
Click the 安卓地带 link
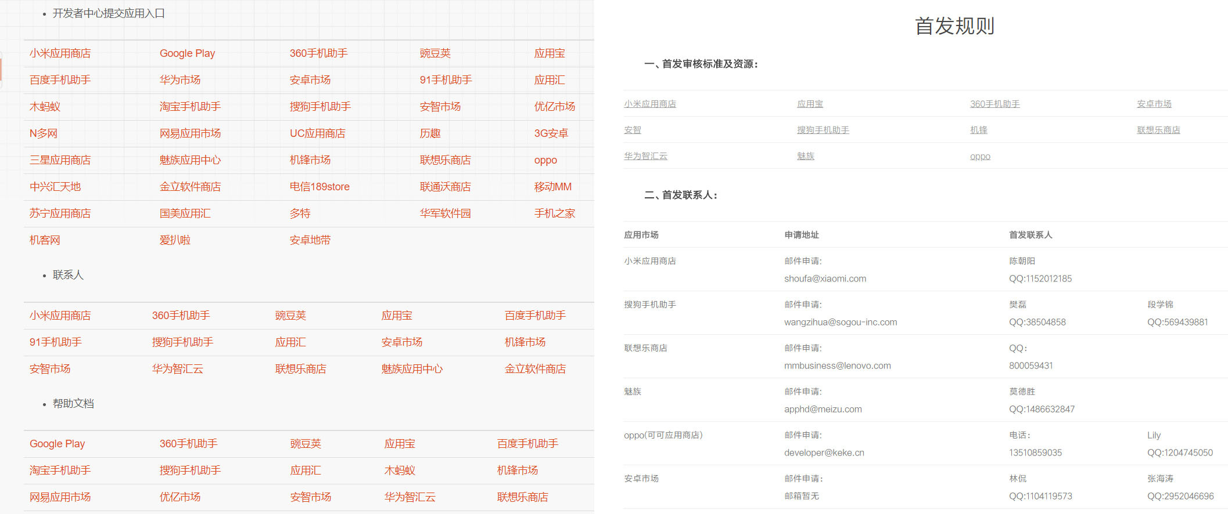310,240
